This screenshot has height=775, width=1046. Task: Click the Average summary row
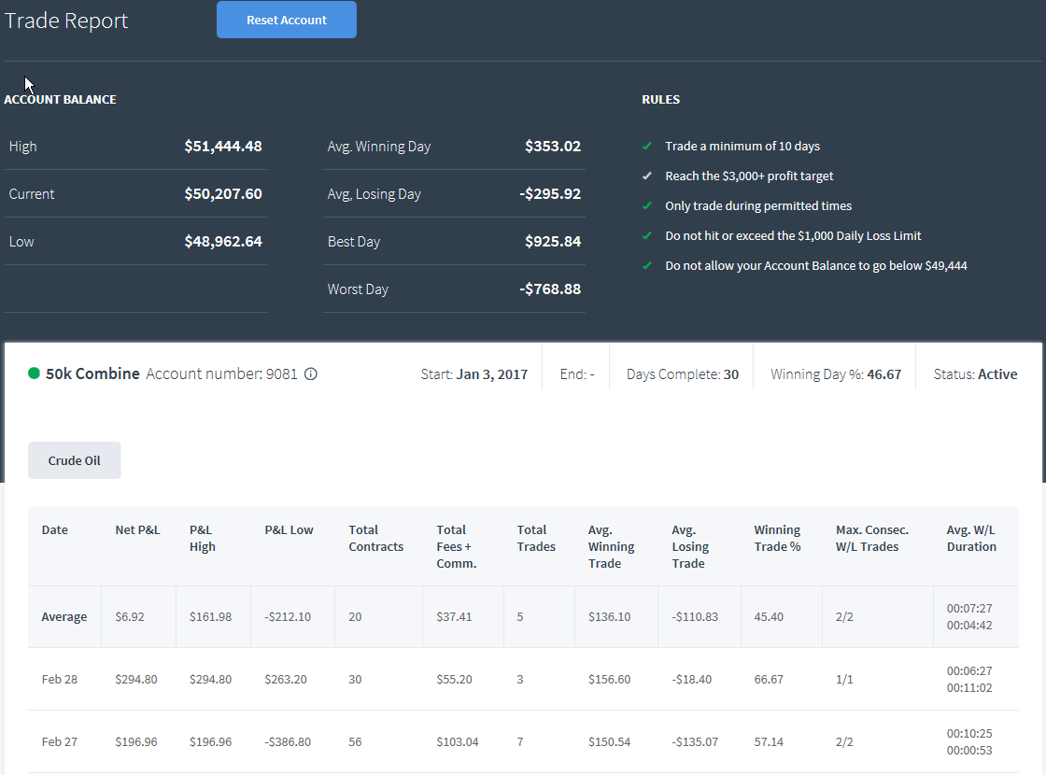[x=523, y=617]
